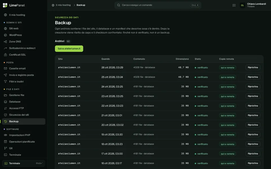Click the Contenuto column header
The width and height of the screenshot is (271, 169).
pyautogui.click(x=139, y=59)
